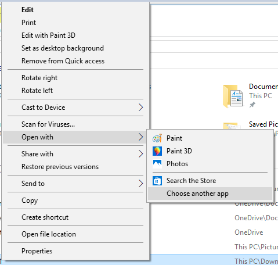This screenshot has height=265, width=278.
Task: Open Properties from the context menu
Action: click(75, 251)
